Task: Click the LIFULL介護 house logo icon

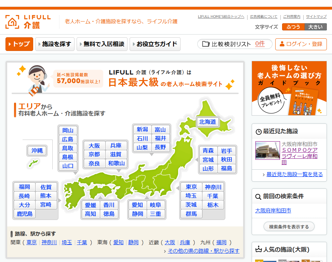Action: (x=12, y=21)
